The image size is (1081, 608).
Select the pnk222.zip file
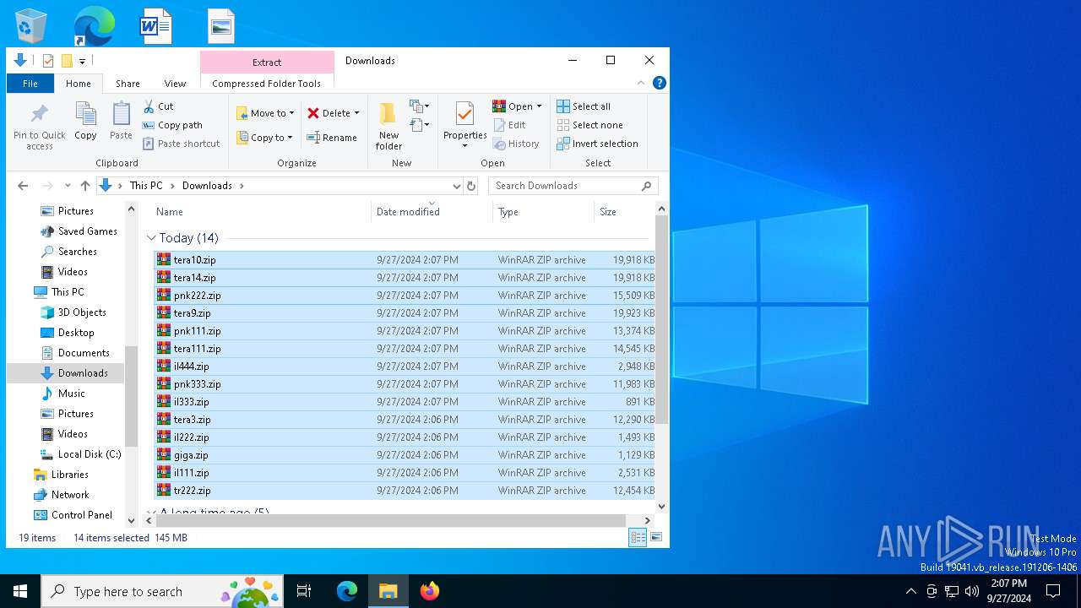(x=405, y=296)
